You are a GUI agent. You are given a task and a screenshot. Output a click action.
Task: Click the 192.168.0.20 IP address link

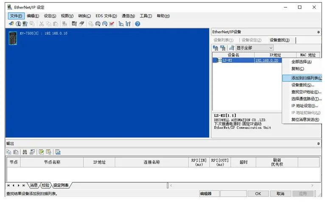pos(266,60)
